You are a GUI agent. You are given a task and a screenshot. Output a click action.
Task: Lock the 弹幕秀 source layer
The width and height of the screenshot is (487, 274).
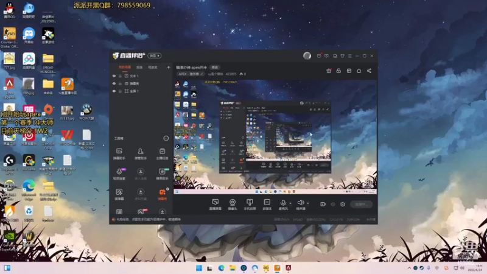coord(120,83)
